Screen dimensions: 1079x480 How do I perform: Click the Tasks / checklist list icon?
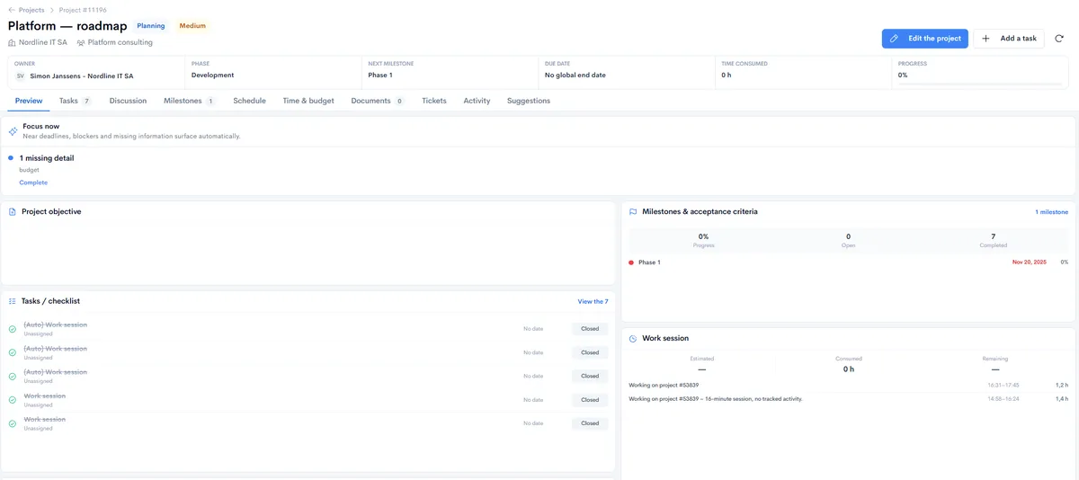(13, 301)
